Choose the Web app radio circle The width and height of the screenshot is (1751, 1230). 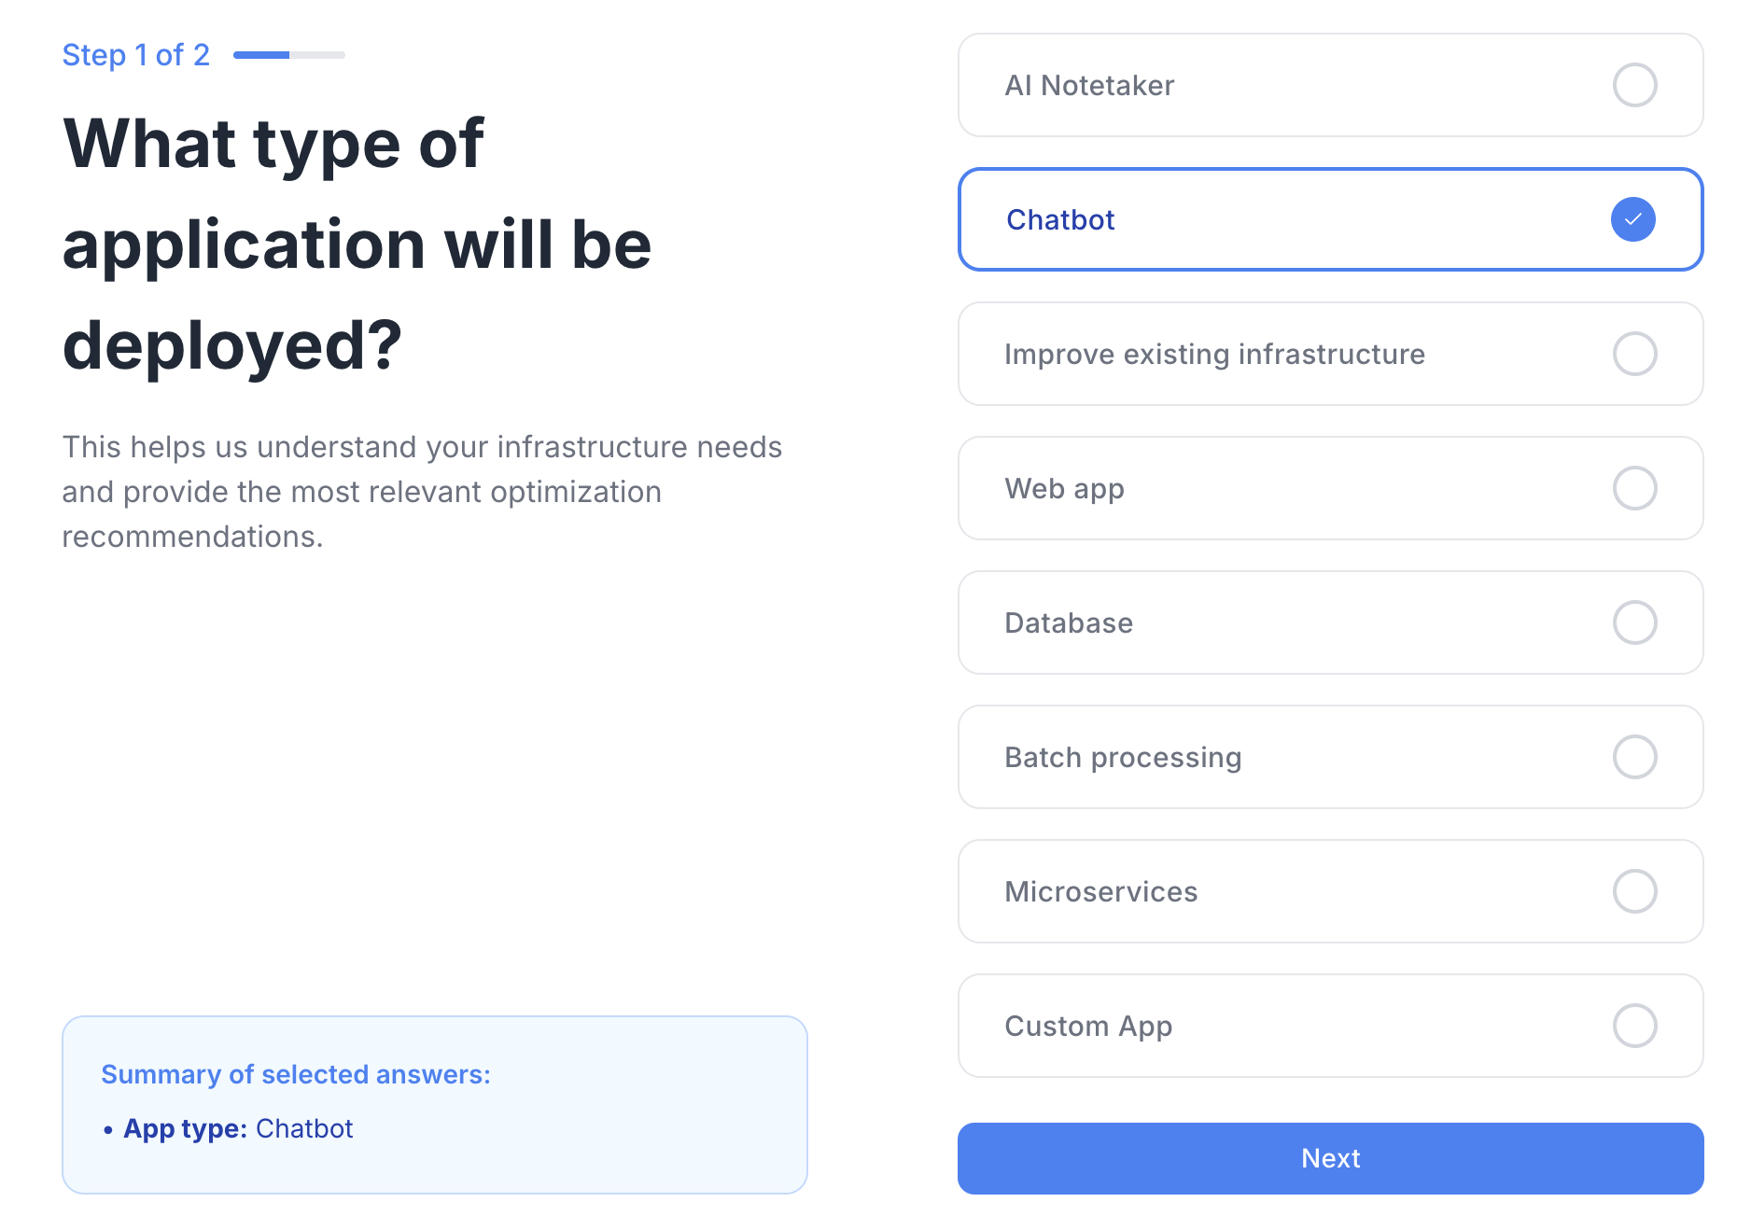pyautogui.click(x=1634, y=488)
